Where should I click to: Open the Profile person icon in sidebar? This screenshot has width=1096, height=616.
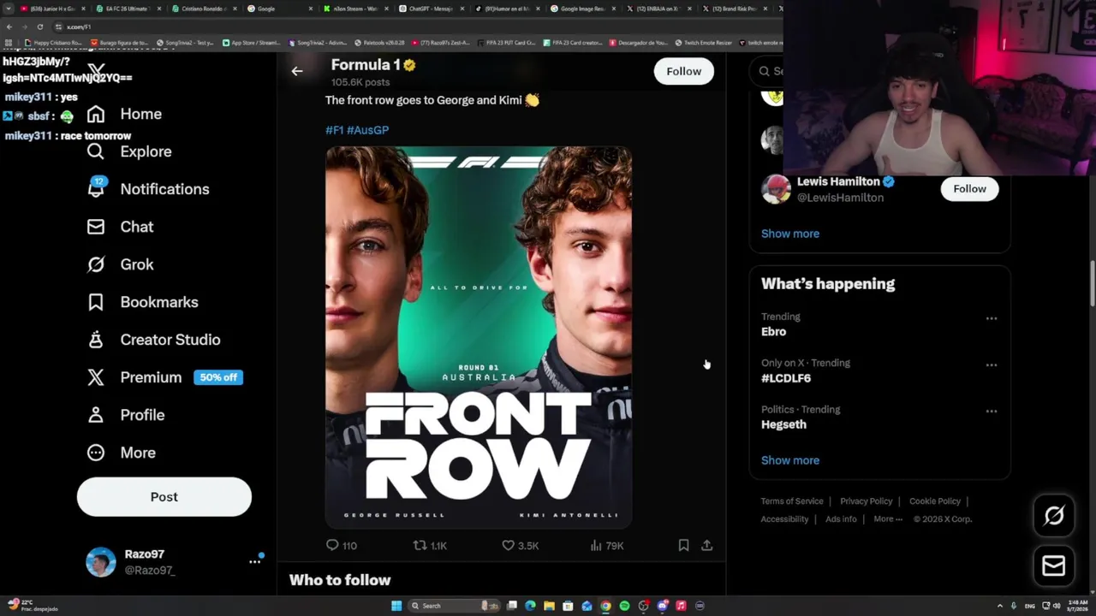(96, 415)
